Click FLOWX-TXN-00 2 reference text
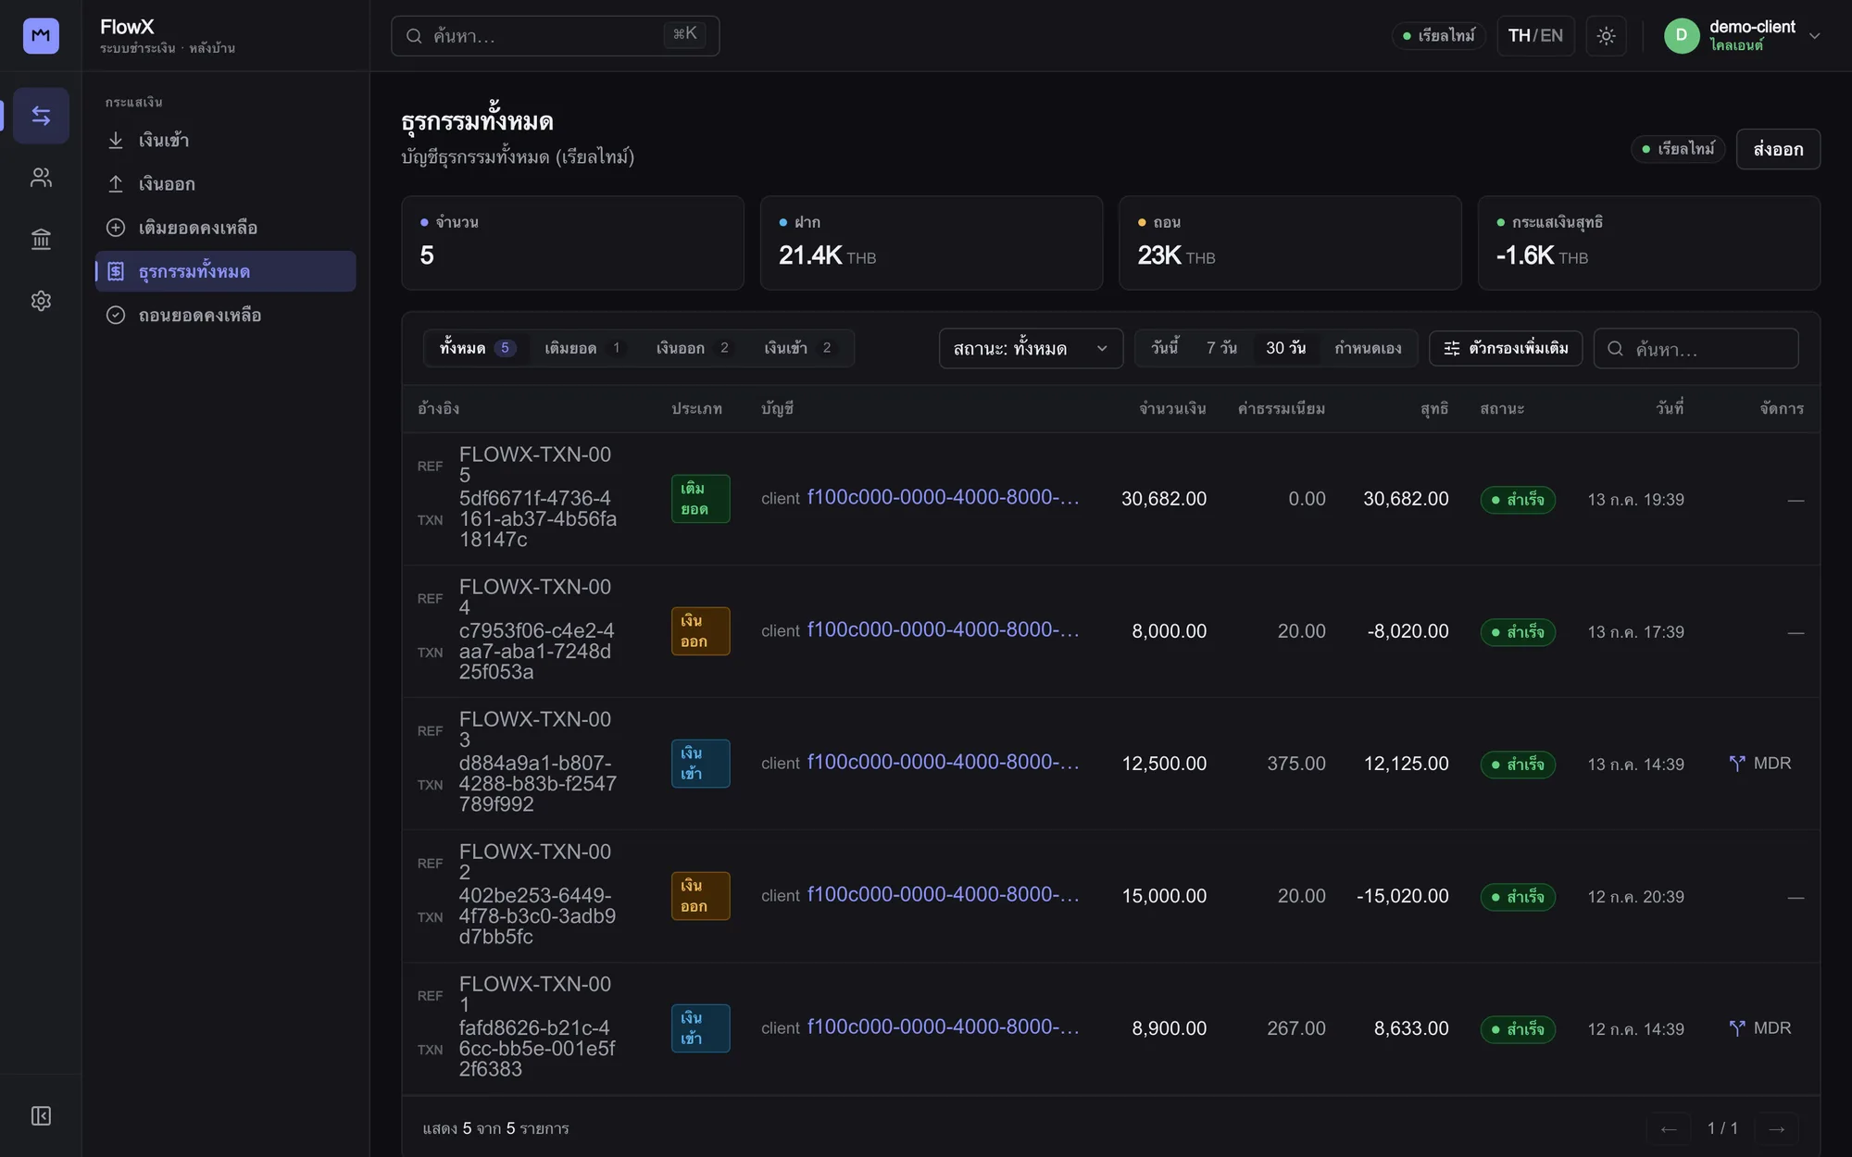 tap(535, 862)
